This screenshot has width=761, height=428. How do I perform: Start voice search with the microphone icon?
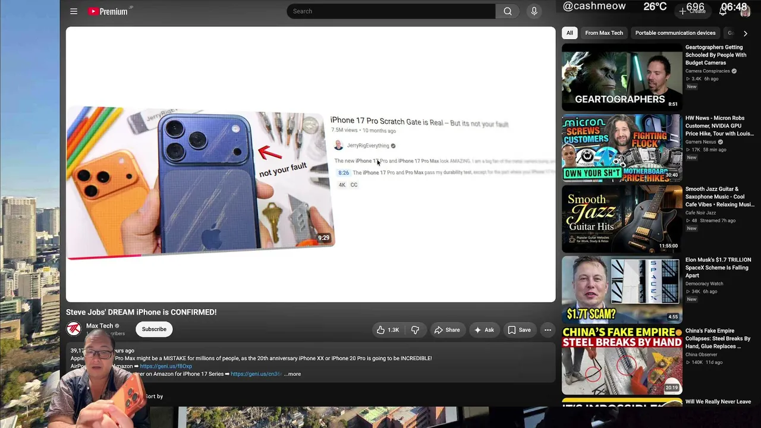(x=534, y=11)
